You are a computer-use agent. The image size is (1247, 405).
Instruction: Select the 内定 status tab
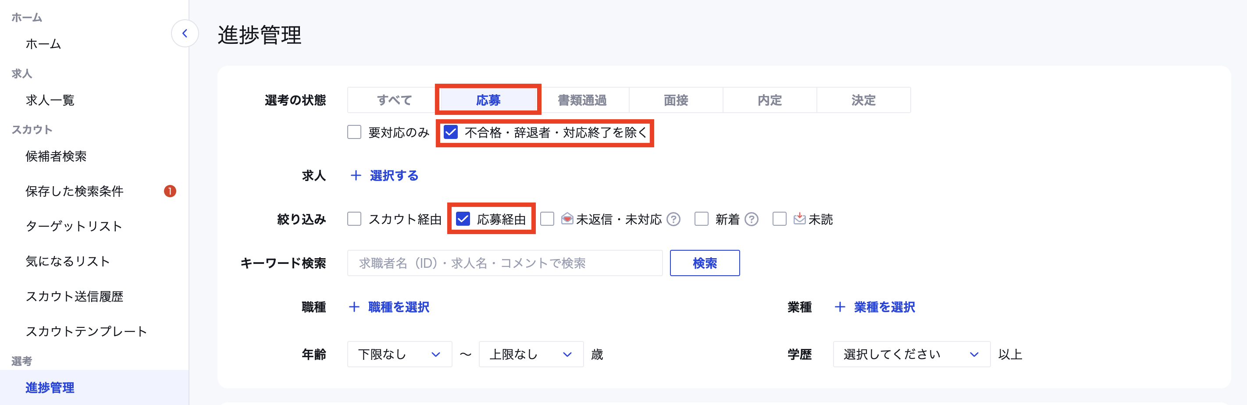769,99
